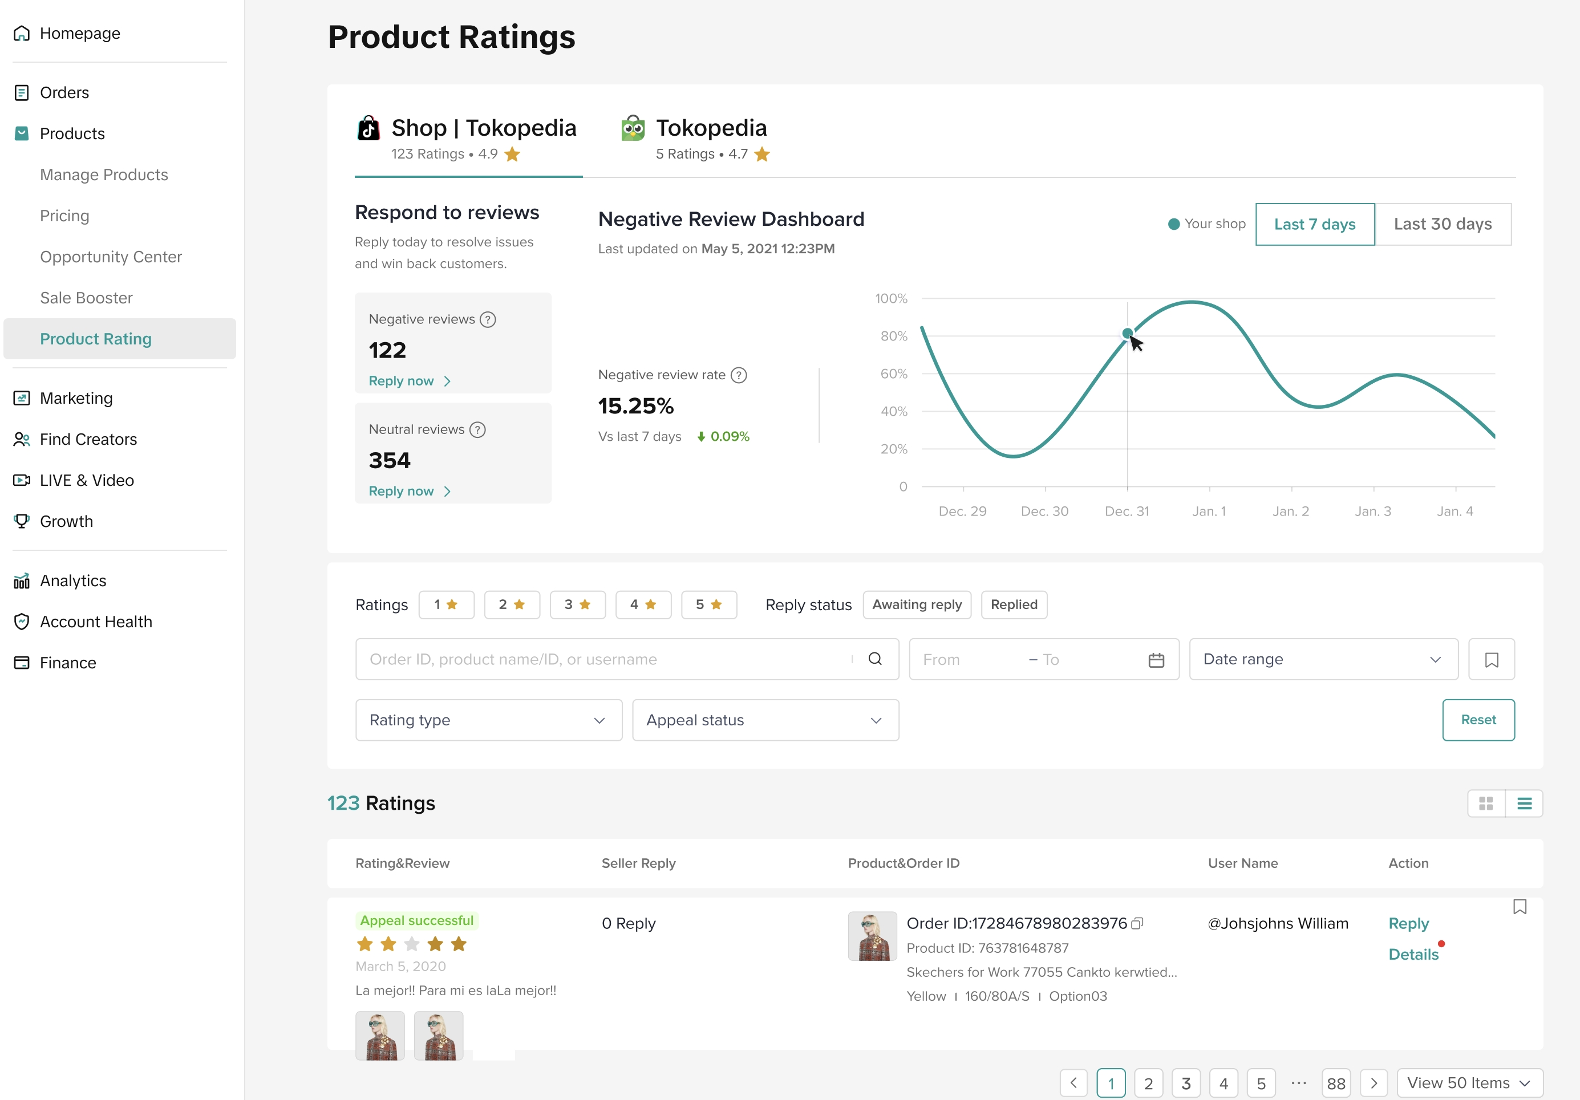
Task: Open the View 50 Items dropdown
Action: coord(1469,1083)
